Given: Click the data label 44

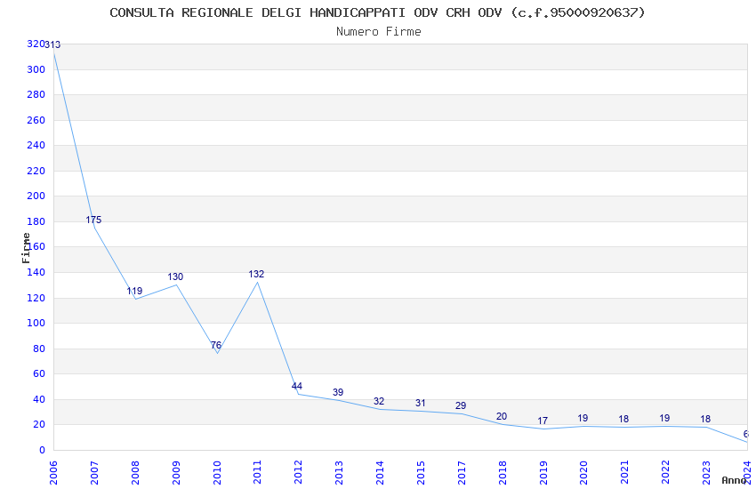Looking at the screenshot, I should [x=297, y=387].
